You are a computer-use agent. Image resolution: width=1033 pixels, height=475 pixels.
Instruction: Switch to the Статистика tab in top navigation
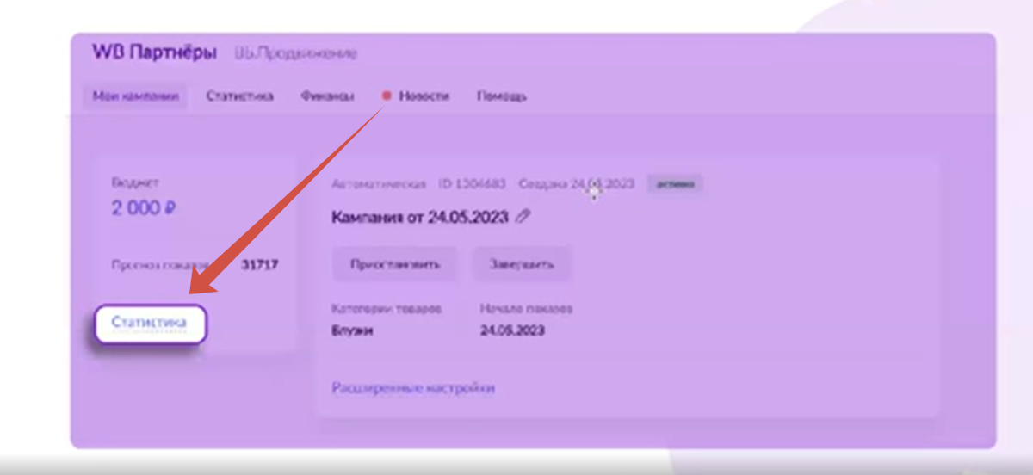point(240,96)
